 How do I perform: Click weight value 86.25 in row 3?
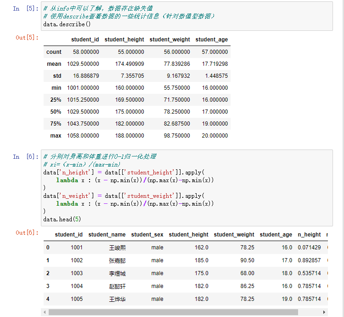pos(247,286)
